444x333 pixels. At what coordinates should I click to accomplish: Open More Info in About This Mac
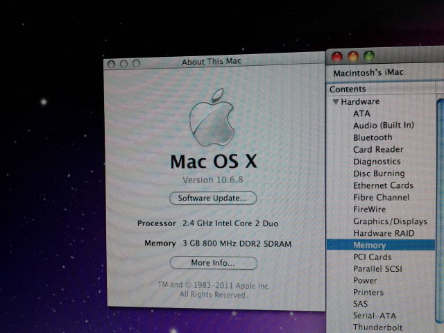point(213,263)
